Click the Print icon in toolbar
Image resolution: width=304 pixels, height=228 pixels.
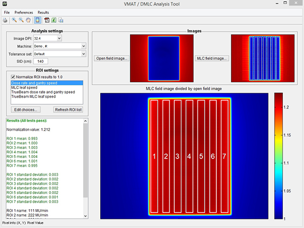(x=5, y=20)
